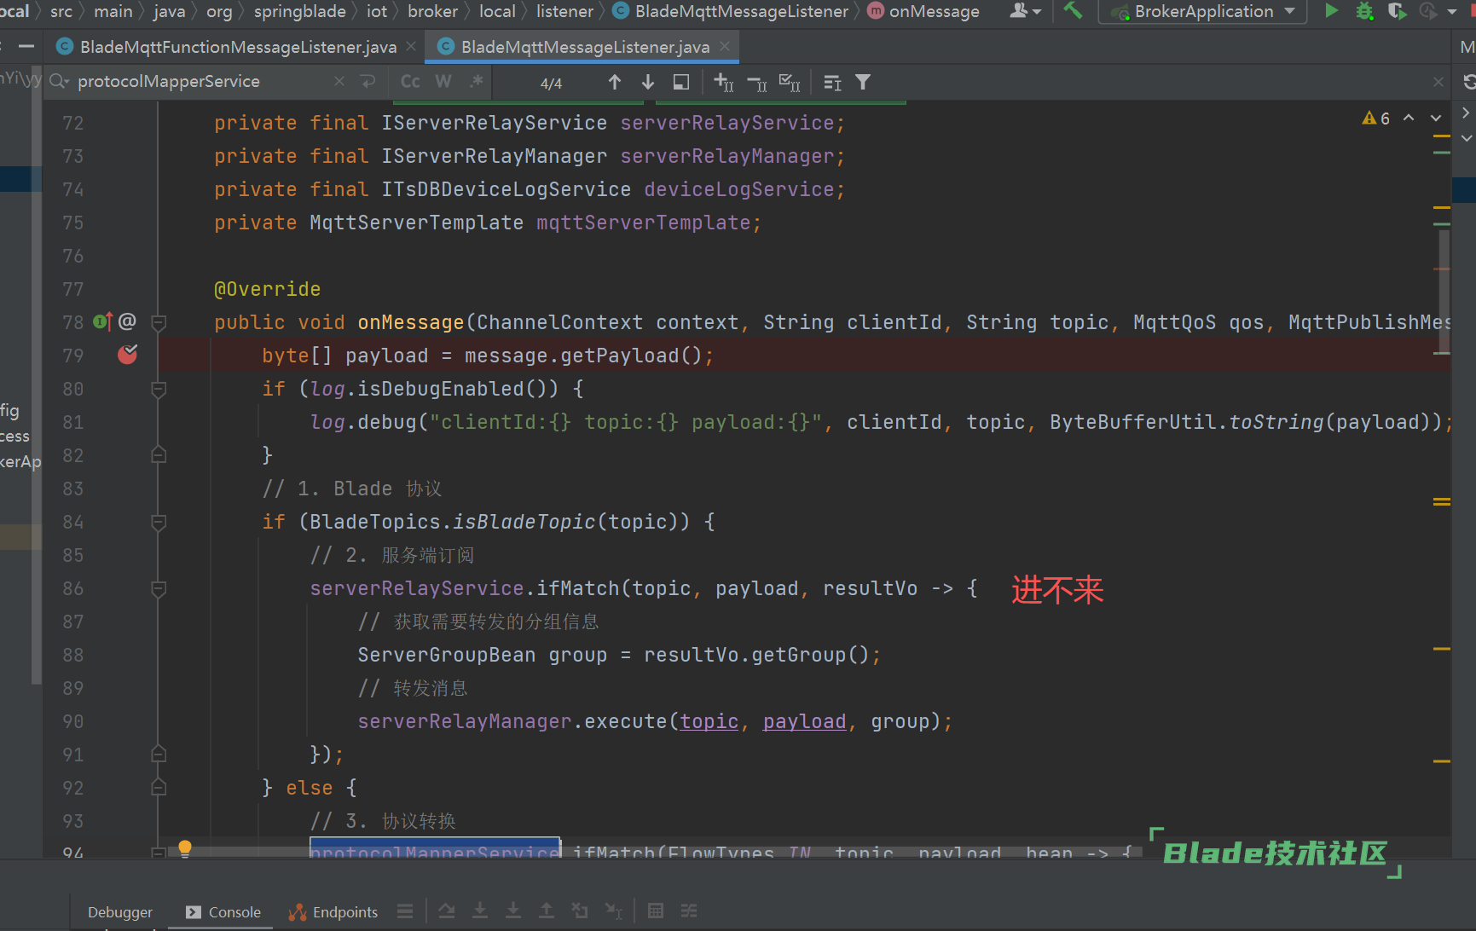This screenshot has height=931, width=1476.
Task: Click the 'listener' breadcrumb
Action: pyautogui.click(x=564, y=11)
